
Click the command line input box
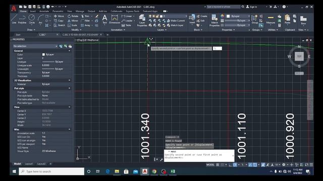tap(199, 156)
